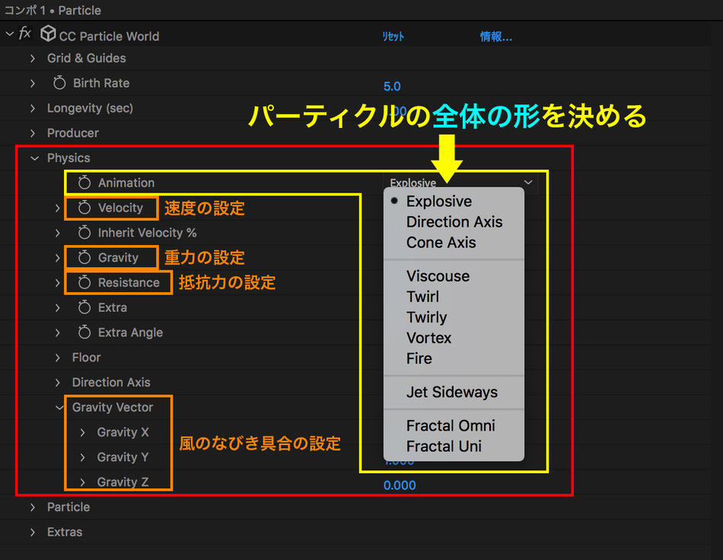Click the Birth Rate value 5.0

[392, 86]
